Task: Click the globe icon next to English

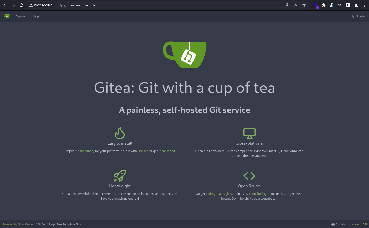Action: coord(333,224)
